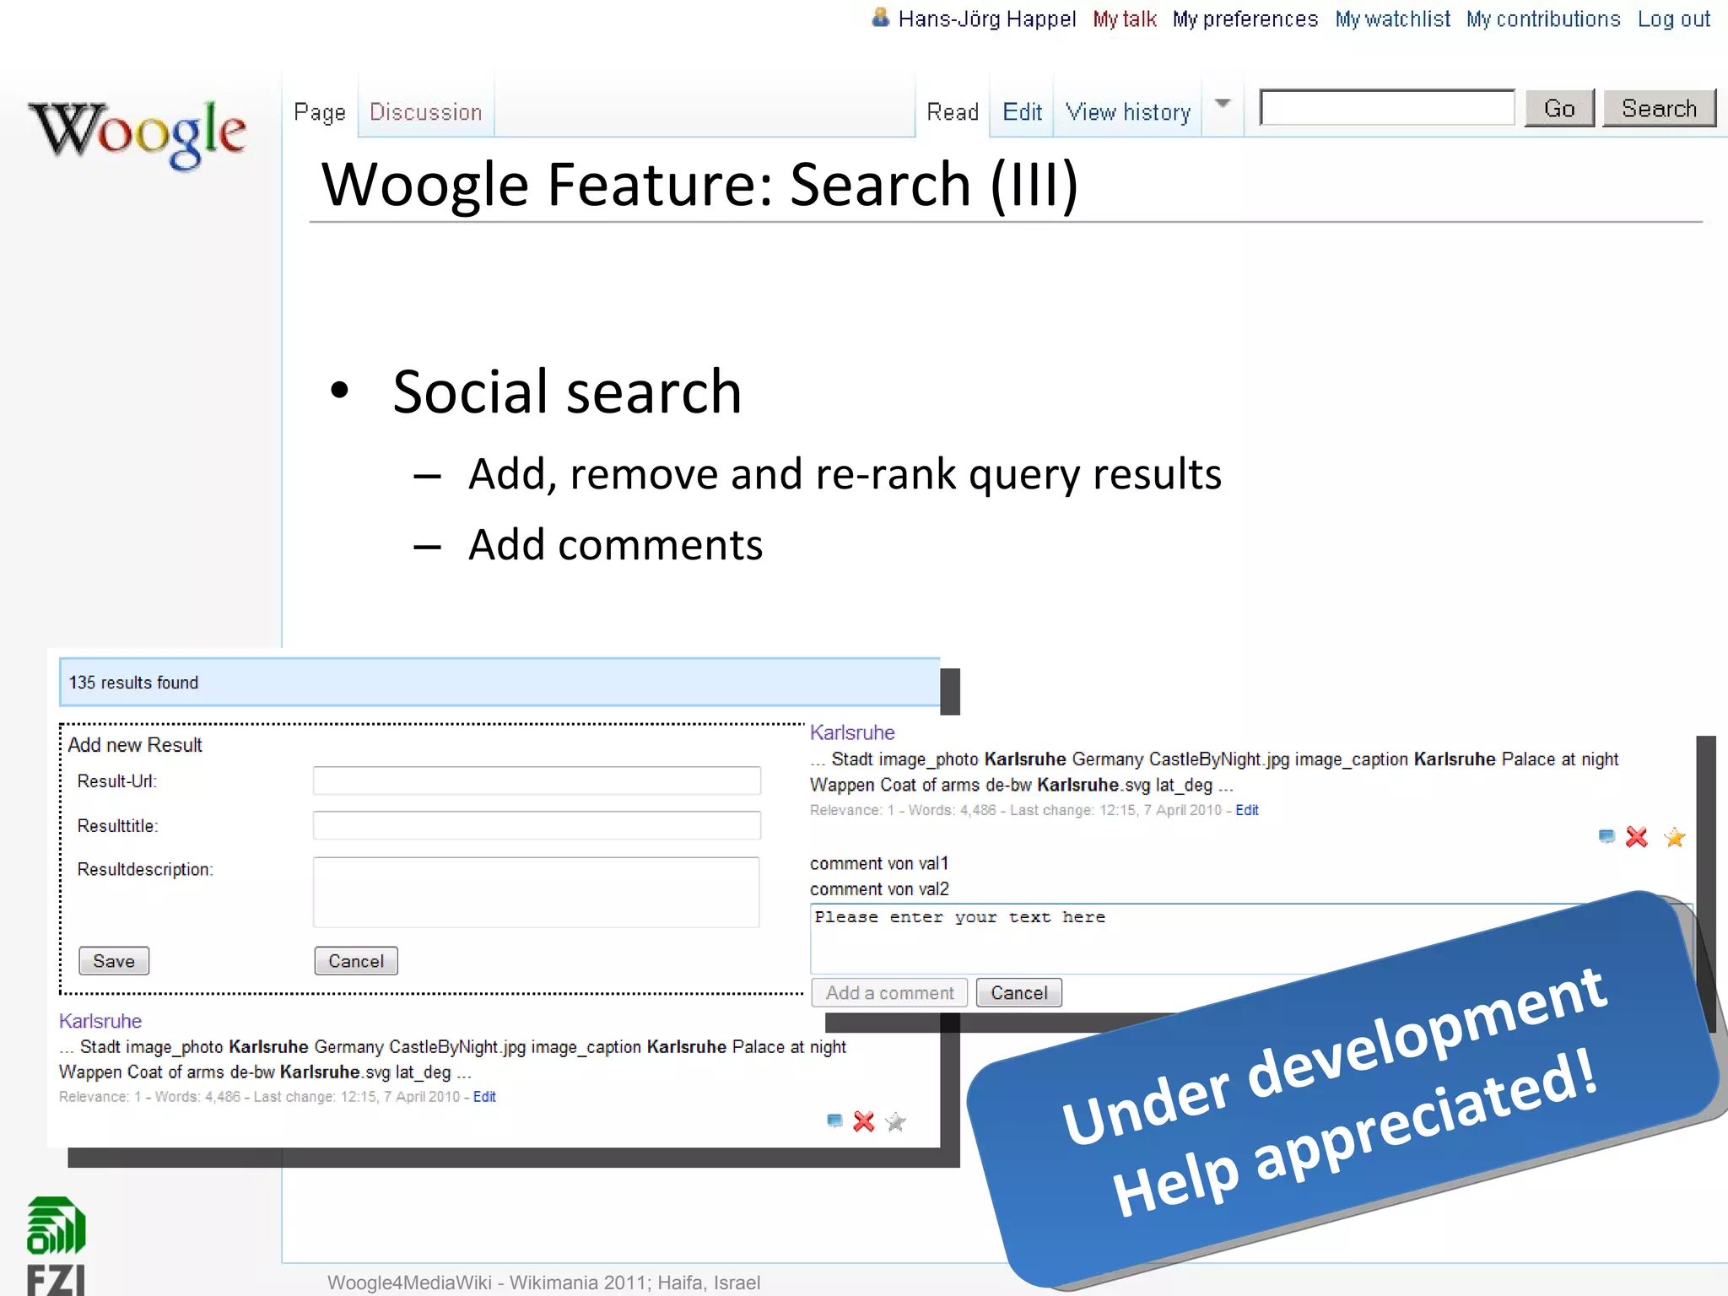Click the user icon beside Hans-Jörg Happel
Screen dimensions: 1728x1296
880,18
